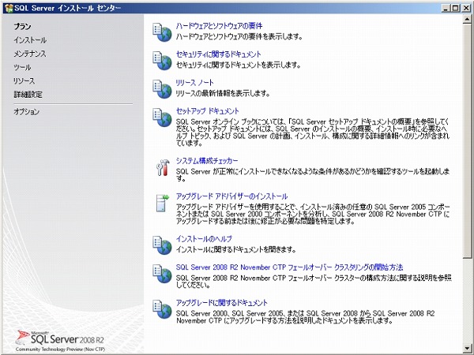This screenshot has width=474, height=355.
Task: Click the SQL Server title bar icon
Action: click(9, 8)
